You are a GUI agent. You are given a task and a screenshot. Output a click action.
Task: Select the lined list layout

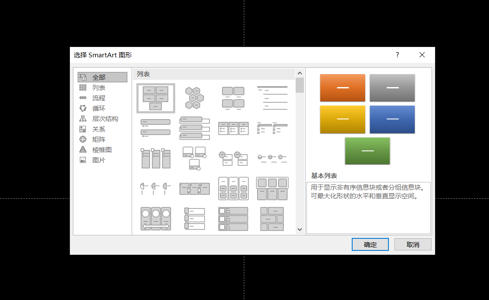(x=272, y=98)
